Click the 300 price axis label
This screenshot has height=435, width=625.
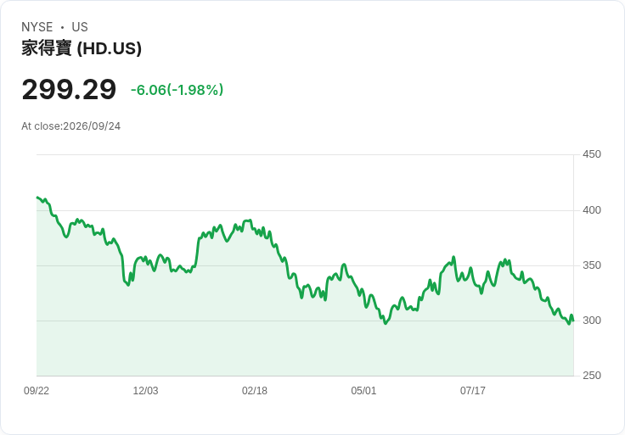click(592, 321)
